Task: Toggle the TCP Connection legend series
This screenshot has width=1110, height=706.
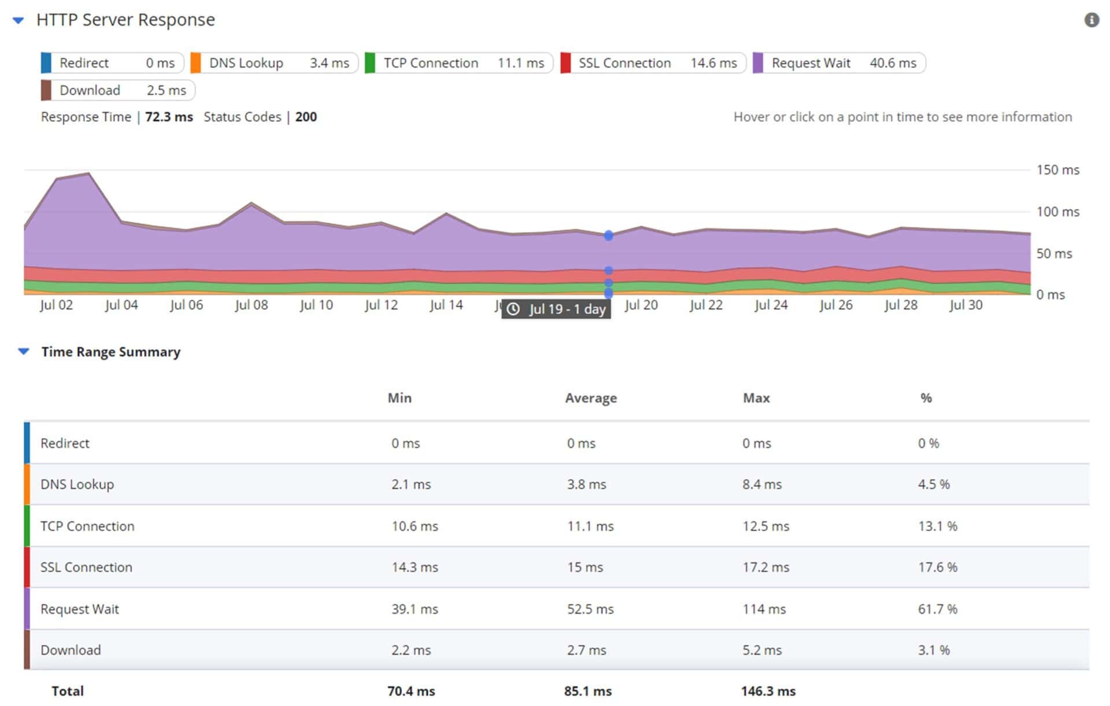Action: pyautogui.click(x=458, y=62)
